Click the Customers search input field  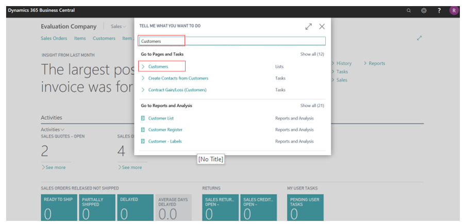(232, 41)
